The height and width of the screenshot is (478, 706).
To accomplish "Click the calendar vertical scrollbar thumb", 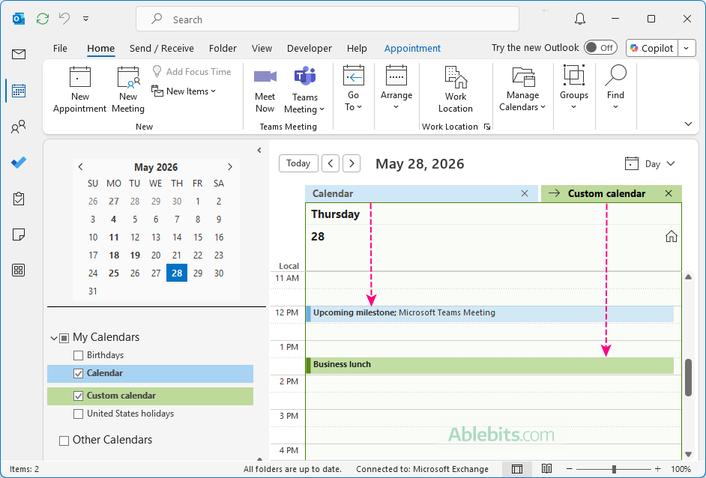I will coord(688,377).
